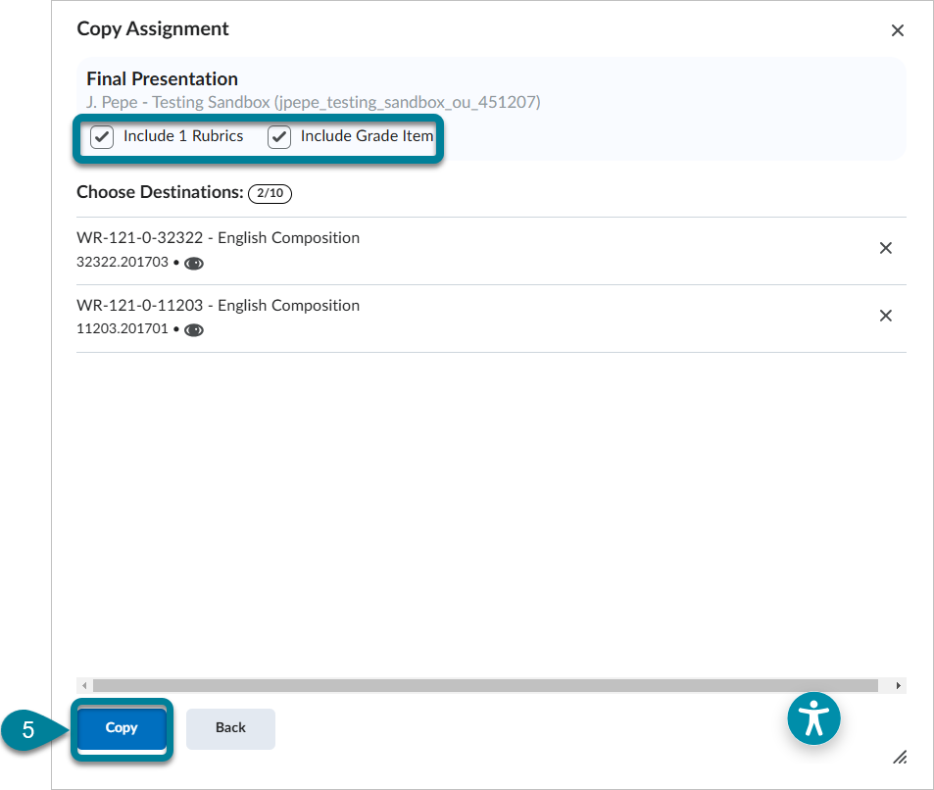Remove WR-121-0-32322 destination with its X icon

[885, 248]
